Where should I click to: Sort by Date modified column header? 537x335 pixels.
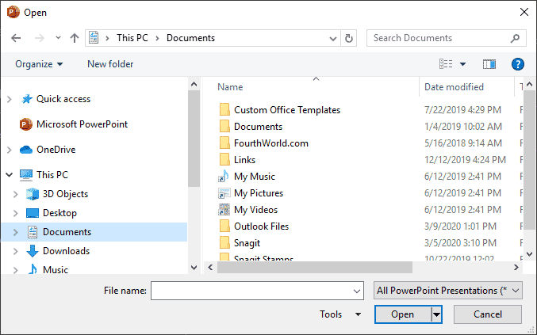click(x=454, y=87)
